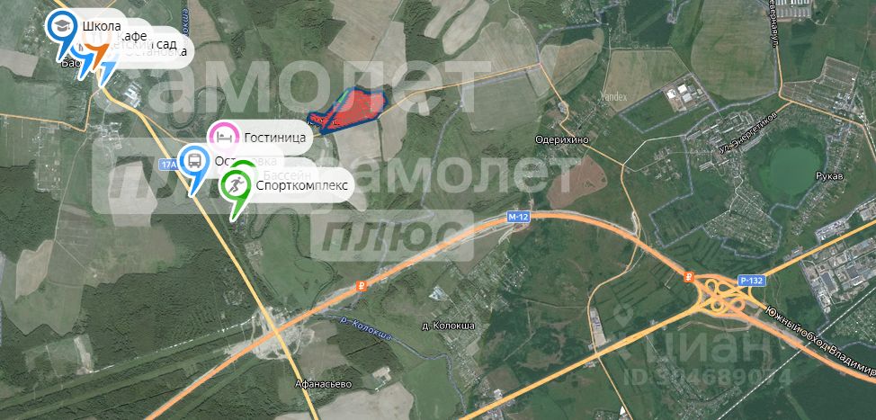Click the 17А road number badge
This screenshot has width=876, height=420.
[167, 165]
